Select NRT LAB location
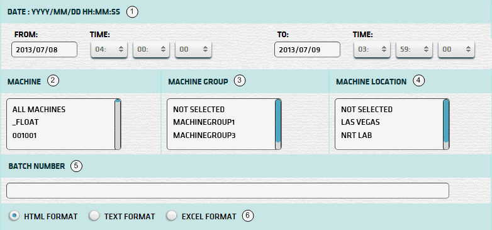492x230 pixels. click(x=357, y=135)
